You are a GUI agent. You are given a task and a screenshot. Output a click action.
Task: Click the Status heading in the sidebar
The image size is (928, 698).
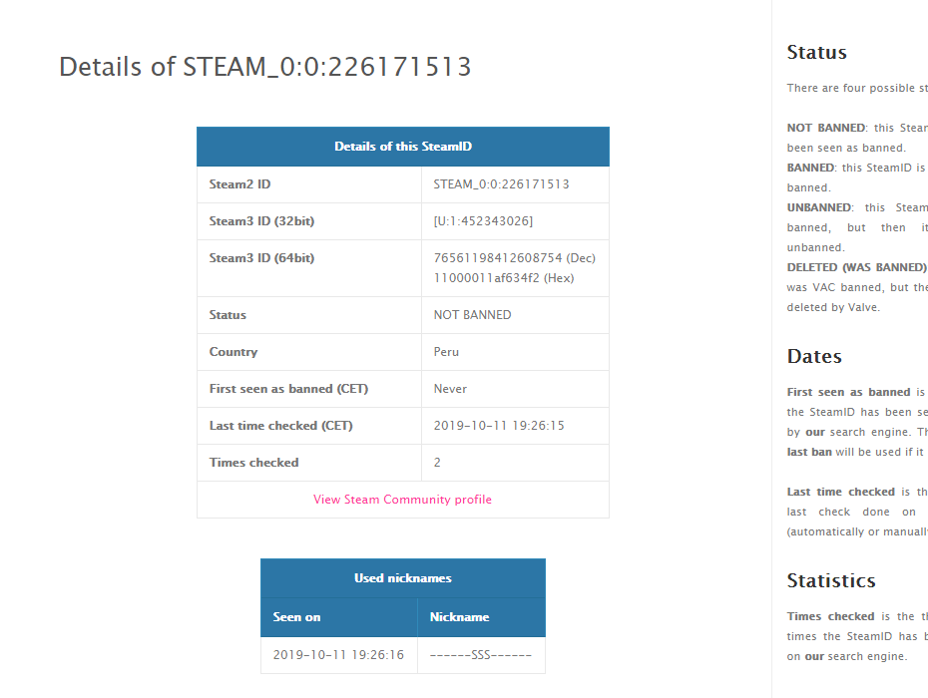[x=816, y=52]
